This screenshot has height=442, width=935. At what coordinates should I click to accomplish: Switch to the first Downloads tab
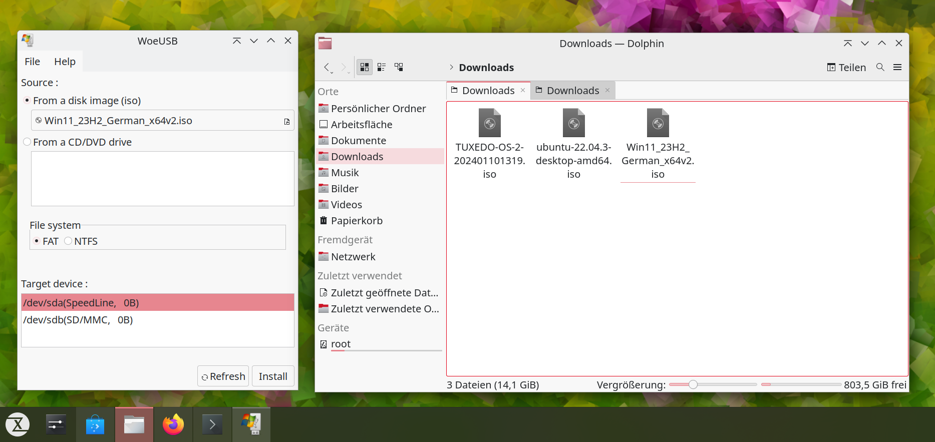(488, 91)
